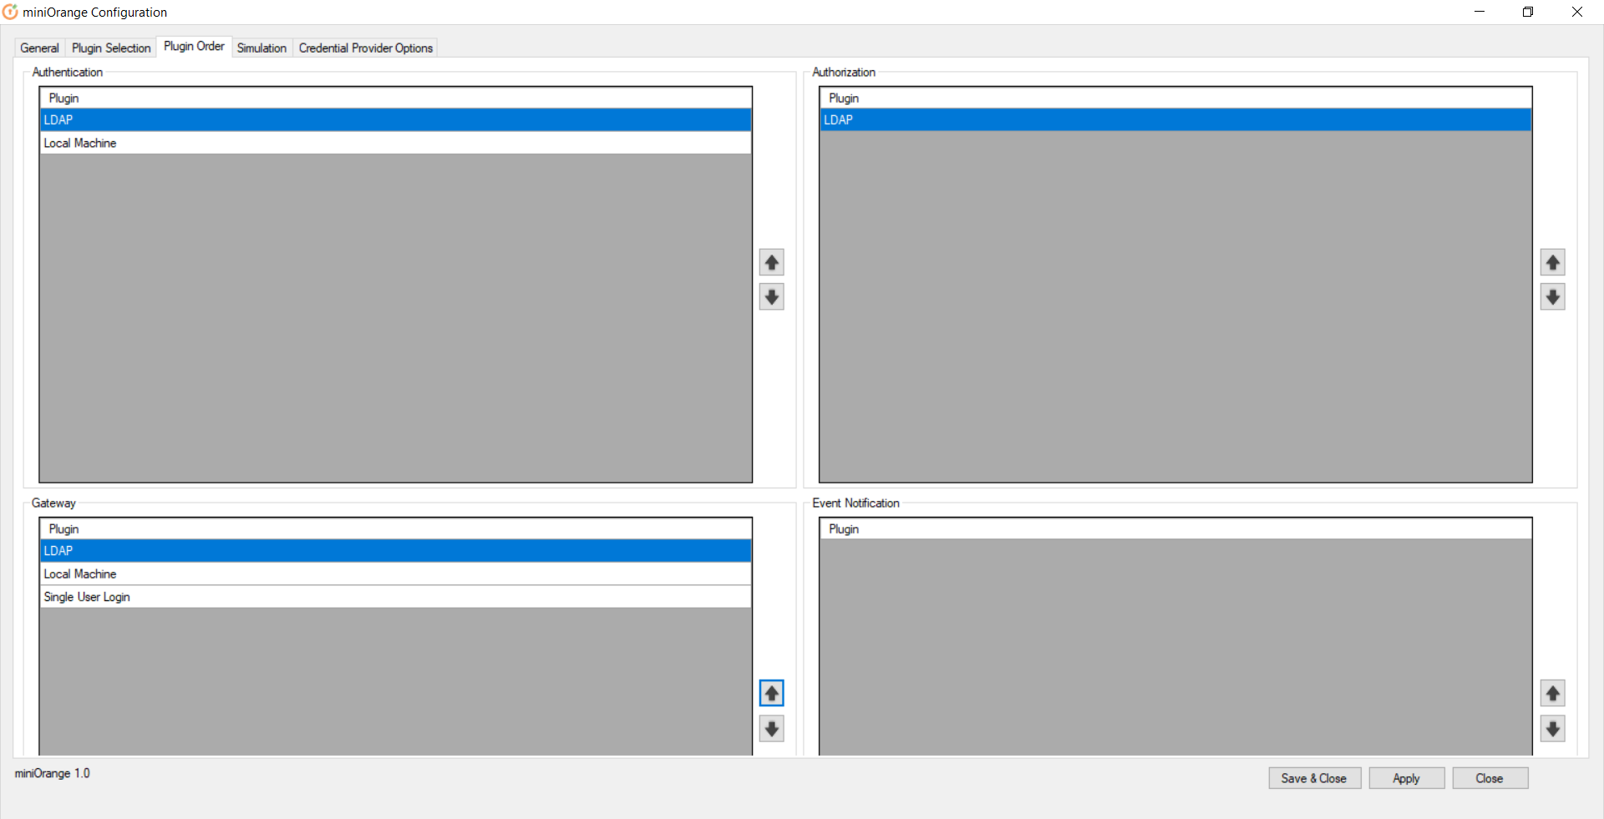The height and width of the screenshot is (819, 1604).
Task: Select Single User Login in Gateway
Action: pos(395,596)
